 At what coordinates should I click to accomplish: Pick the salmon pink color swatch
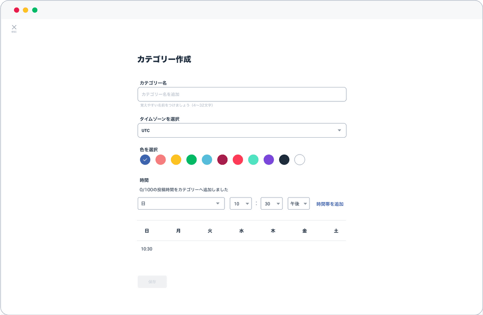[160, 159]
